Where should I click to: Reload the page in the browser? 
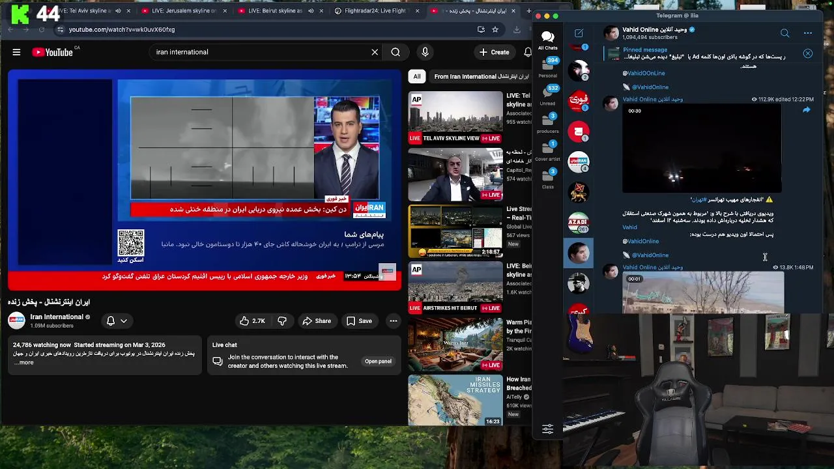[x=42, y=29]
